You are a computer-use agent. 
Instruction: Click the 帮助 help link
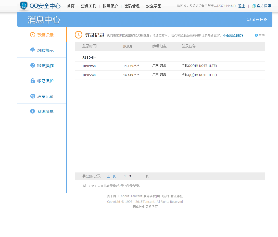coord(261,35)
